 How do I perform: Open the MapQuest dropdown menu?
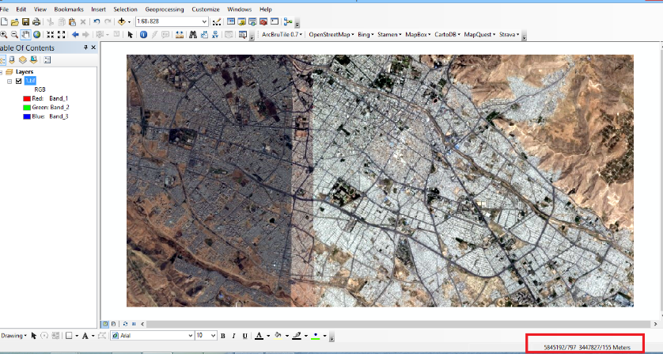(x=480, y=35)
